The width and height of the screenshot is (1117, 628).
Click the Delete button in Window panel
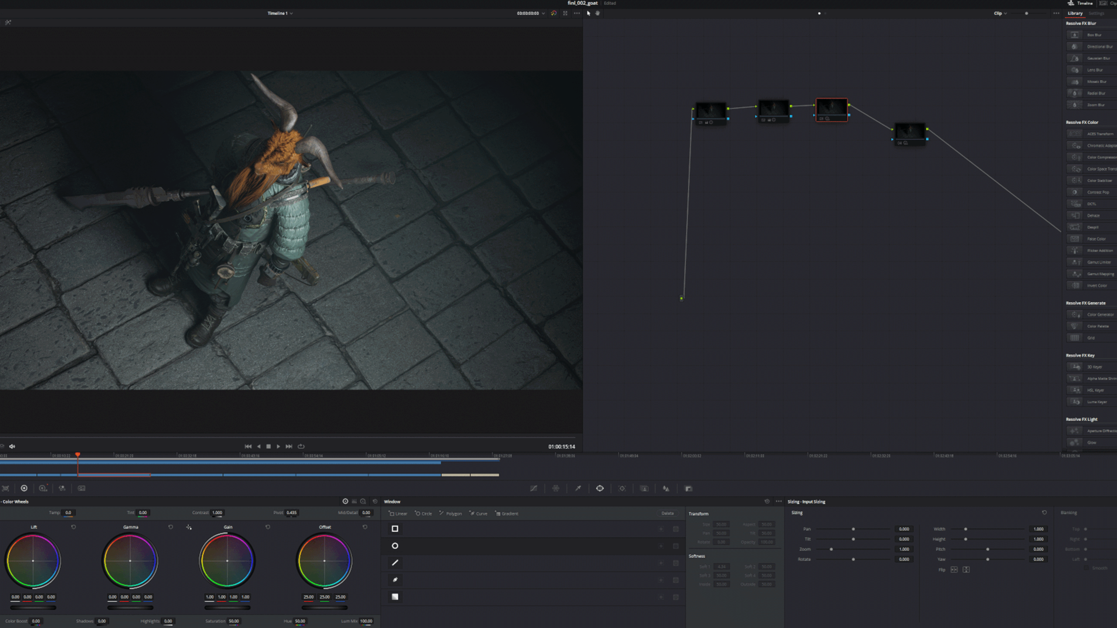(667, 513)
